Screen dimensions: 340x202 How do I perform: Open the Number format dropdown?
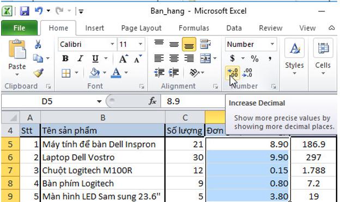coord(272,44)
